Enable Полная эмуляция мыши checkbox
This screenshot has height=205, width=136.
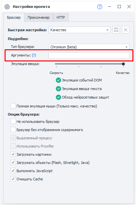click(13, 106)
